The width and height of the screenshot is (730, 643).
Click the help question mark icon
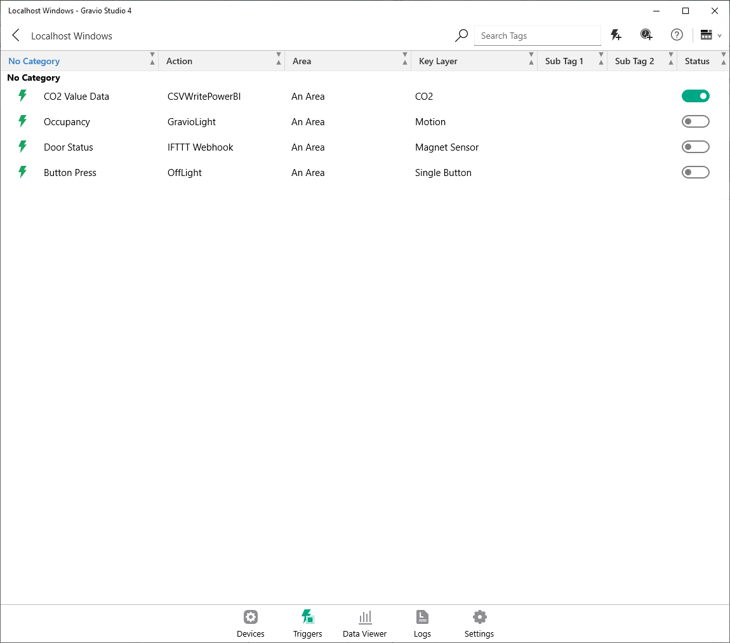coord(677,35)
